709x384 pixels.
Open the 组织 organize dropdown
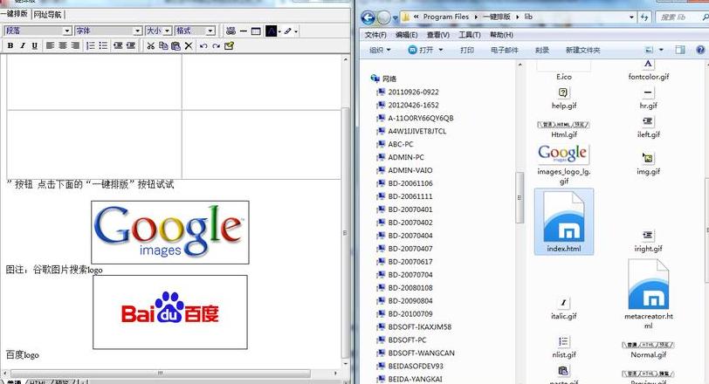tap(380, 50)
